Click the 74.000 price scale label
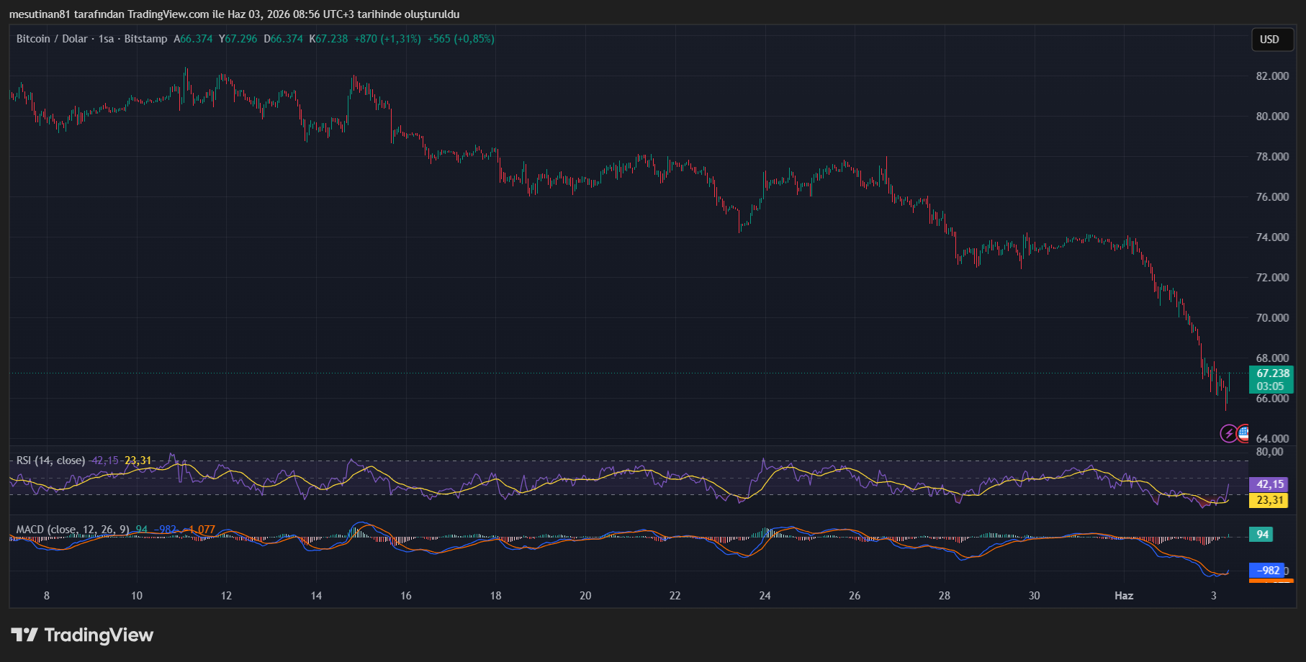The width and height of the screenshot is (1306, 662). [1272, 237]
